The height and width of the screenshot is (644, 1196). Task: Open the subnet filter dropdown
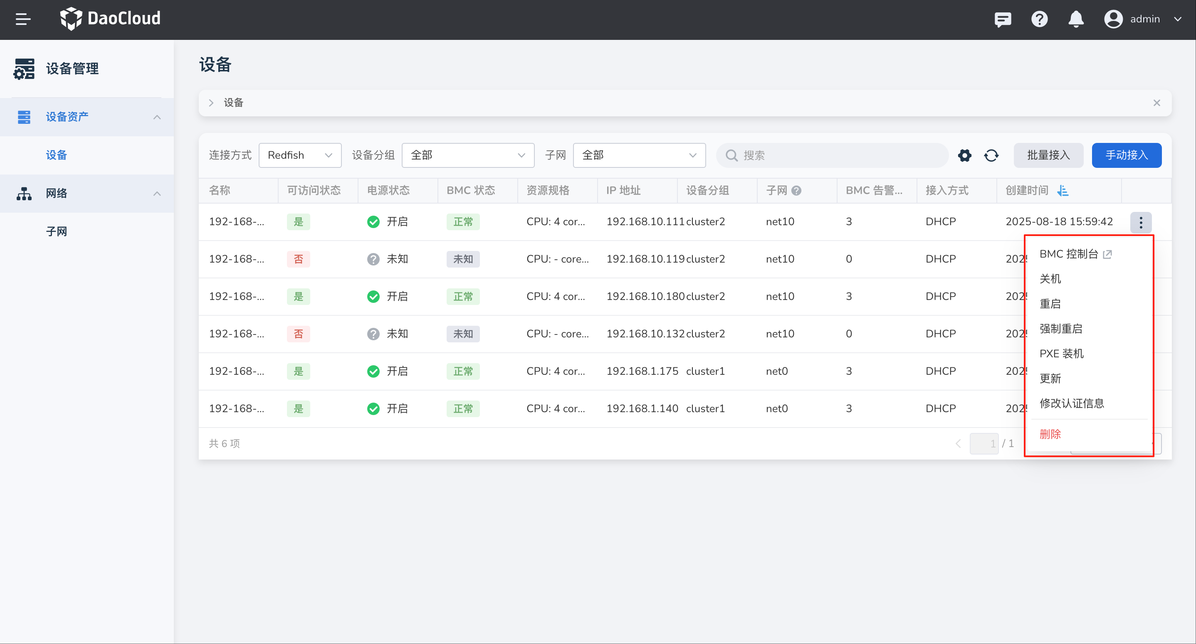tap(639, 155)
